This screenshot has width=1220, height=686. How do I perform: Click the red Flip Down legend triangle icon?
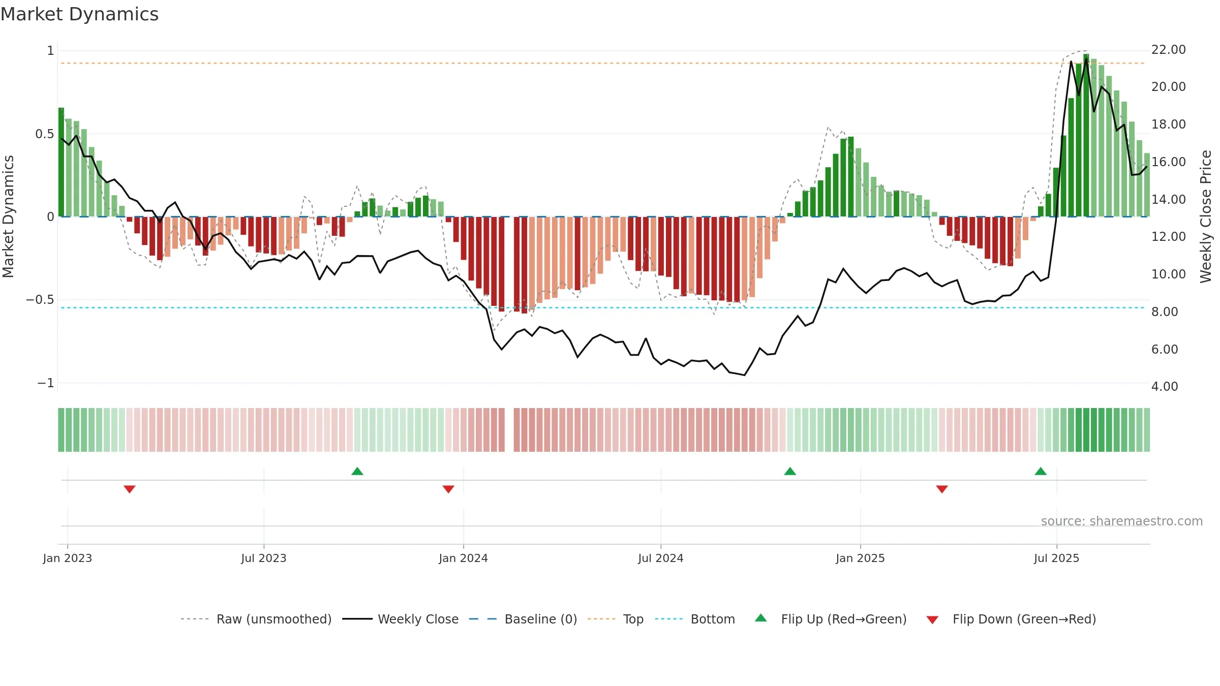coord(932,620)
